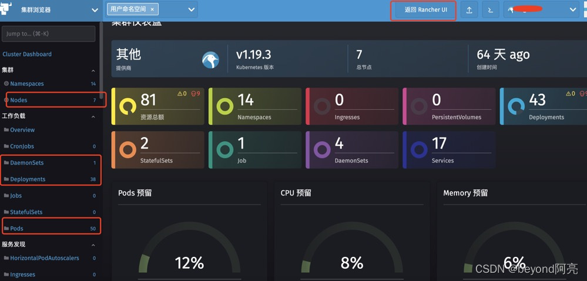The width and height of the screenshot is (587, 281).
Task: Click the folder icon beside Deployments sidebar item
Action: coord(6,179)
